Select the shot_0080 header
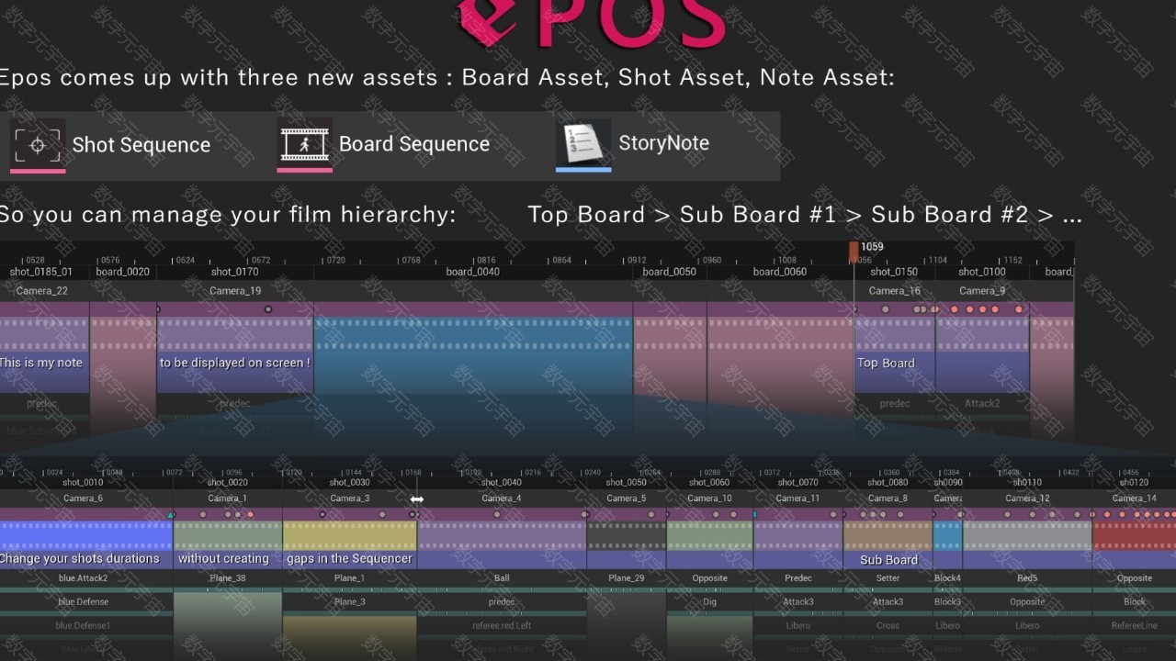This screenshot has height=661, width=1176. 888,482
